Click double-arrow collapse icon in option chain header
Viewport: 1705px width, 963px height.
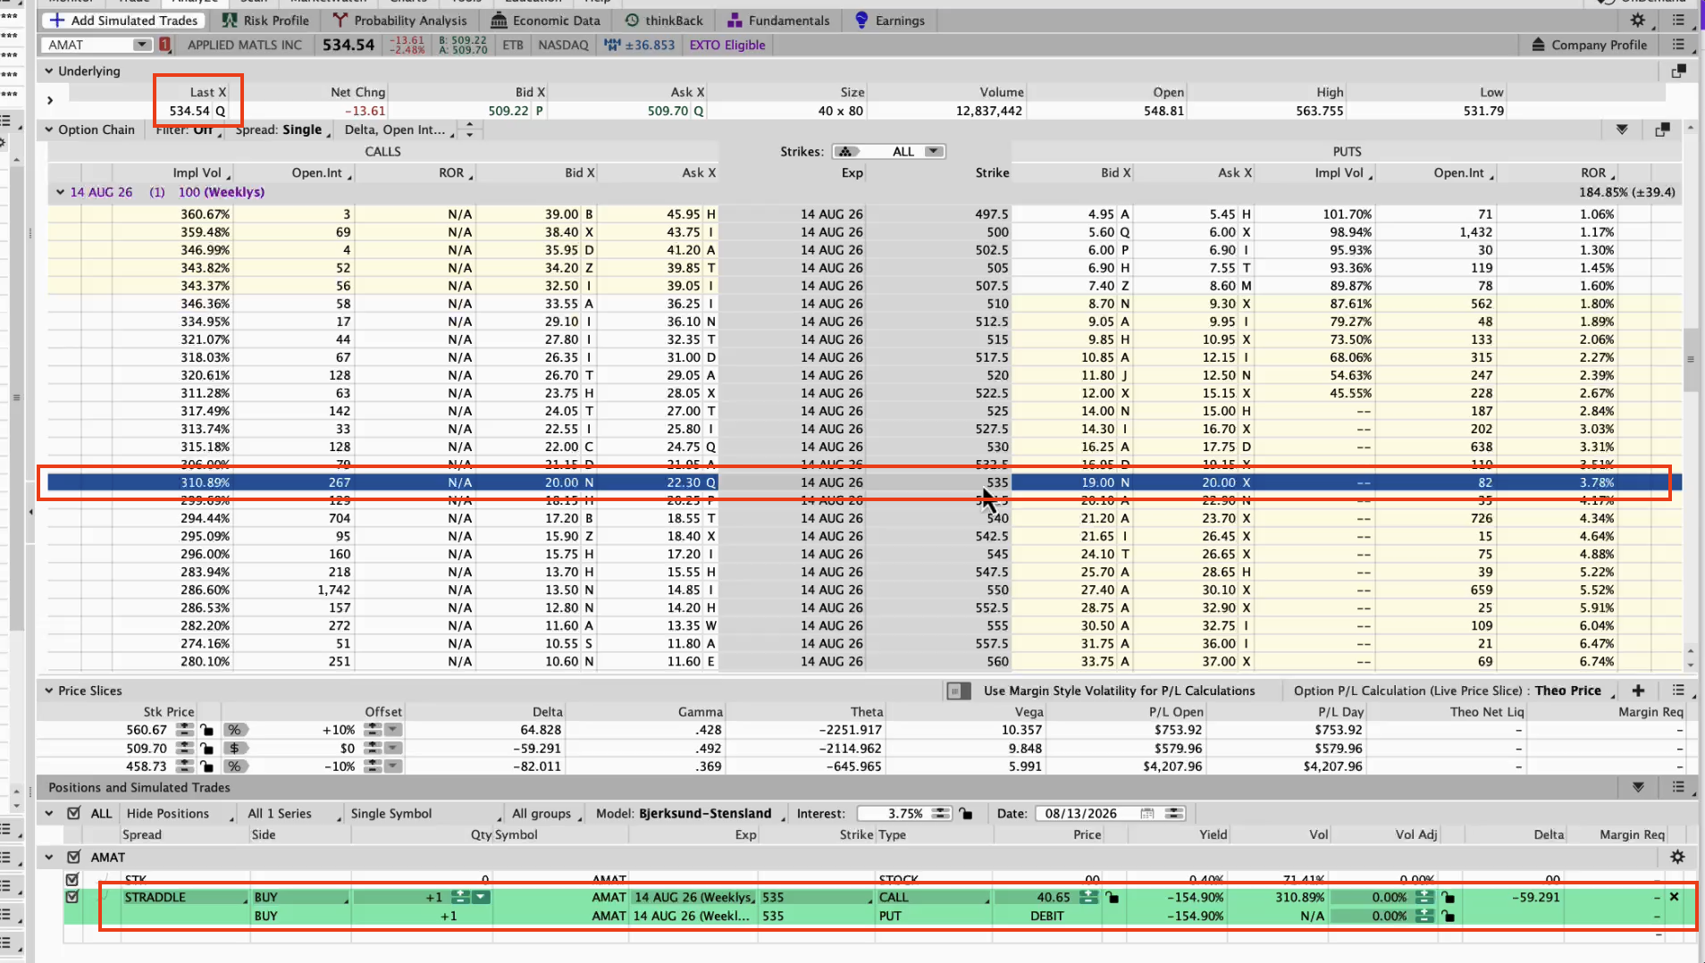pos(1622,130)
